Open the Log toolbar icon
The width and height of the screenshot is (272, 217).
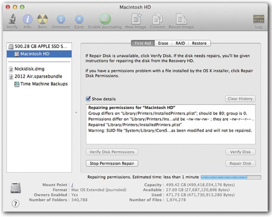[258, 19]
